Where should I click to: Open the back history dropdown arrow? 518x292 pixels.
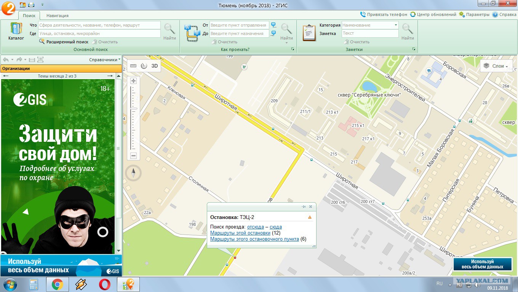pos(12,60)
